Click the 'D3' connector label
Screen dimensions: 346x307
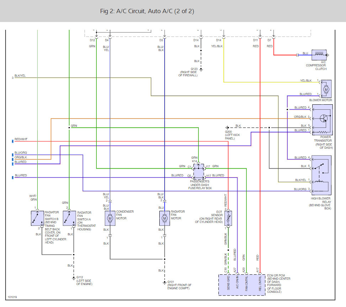point(161,40)
